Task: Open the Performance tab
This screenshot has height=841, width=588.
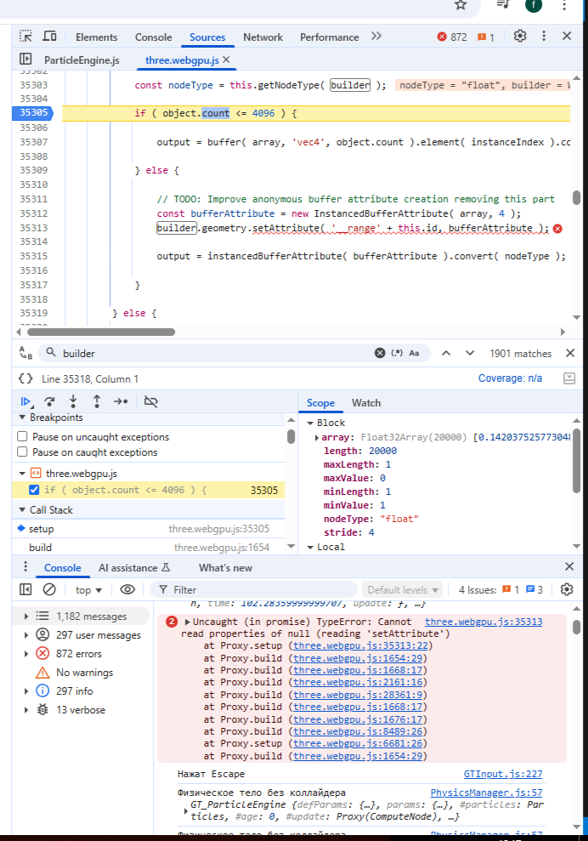Action: (329, 37)
